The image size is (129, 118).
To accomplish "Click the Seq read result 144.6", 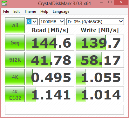I will coord(50,43).
